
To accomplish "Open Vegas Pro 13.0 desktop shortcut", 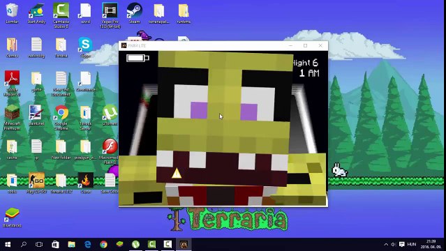I will tap(110, 15).
